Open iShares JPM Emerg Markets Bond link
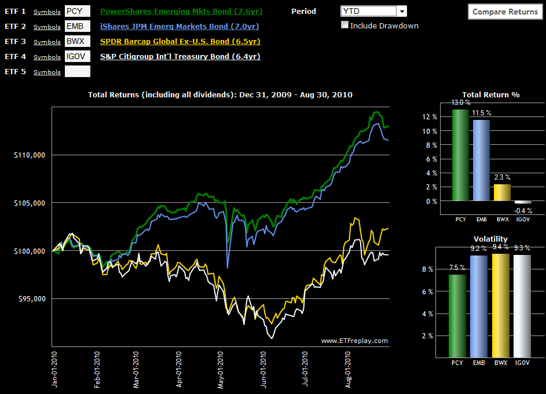The height and width of the screenshot is (394, 546). click(179, 26)
